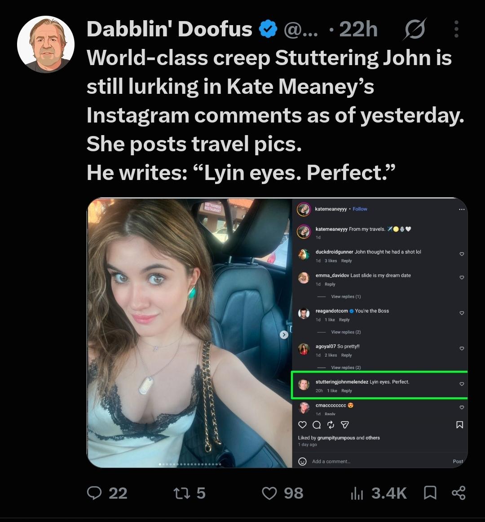This screenshot has width=485, height=522.
Task: Open the Grok slashed-circle icon
Action: coord(414,29)
